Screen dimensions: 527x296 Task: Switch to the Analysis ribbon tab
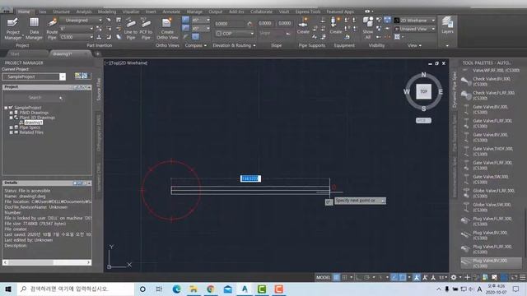84,12
